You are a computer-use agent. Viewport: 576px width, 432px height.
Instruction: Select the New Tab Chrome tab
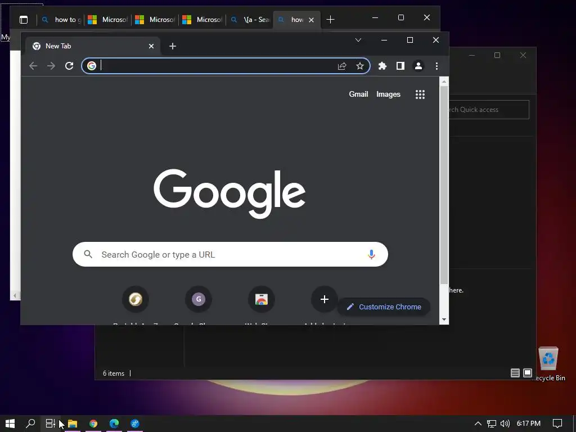click(92, 46)
